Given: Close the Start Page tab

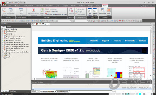Looking at the screenshot, I should [48, 24].
